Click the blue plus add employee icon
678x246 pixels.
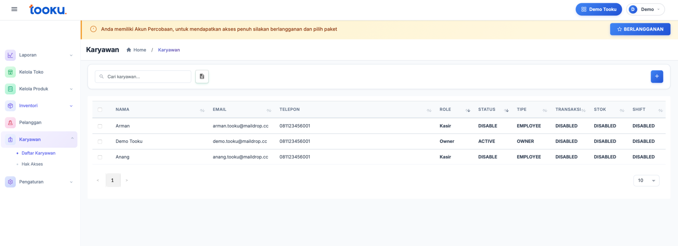(x=657, y=77)
